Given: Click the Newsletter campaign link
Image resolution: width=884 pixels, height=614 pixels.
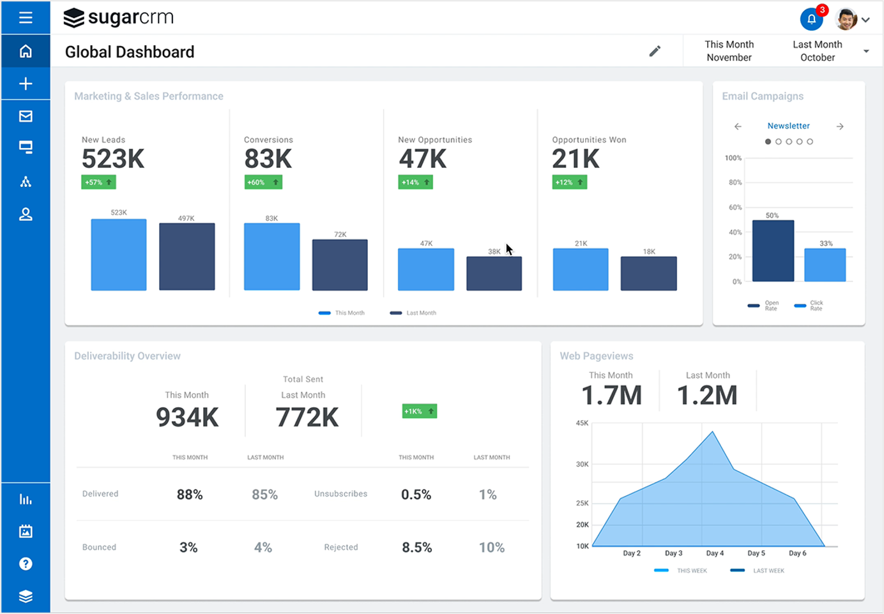Looking at the screenshot, I should tap(788, 126).
